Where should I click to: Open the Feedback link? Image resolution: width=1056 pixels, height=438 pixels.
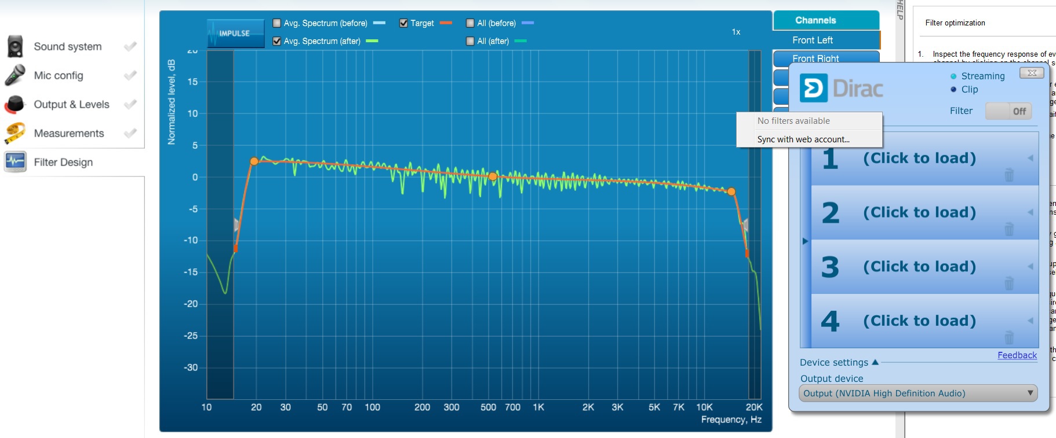(x=1017, y=355)
